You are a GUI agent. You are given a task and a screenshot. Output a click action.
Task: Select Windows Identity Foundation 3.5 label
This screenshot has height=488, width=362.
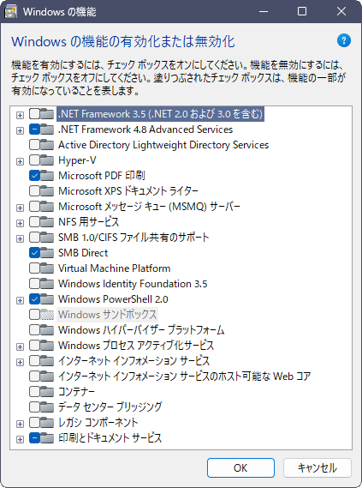pyautogui.click(x=133, y=284)
